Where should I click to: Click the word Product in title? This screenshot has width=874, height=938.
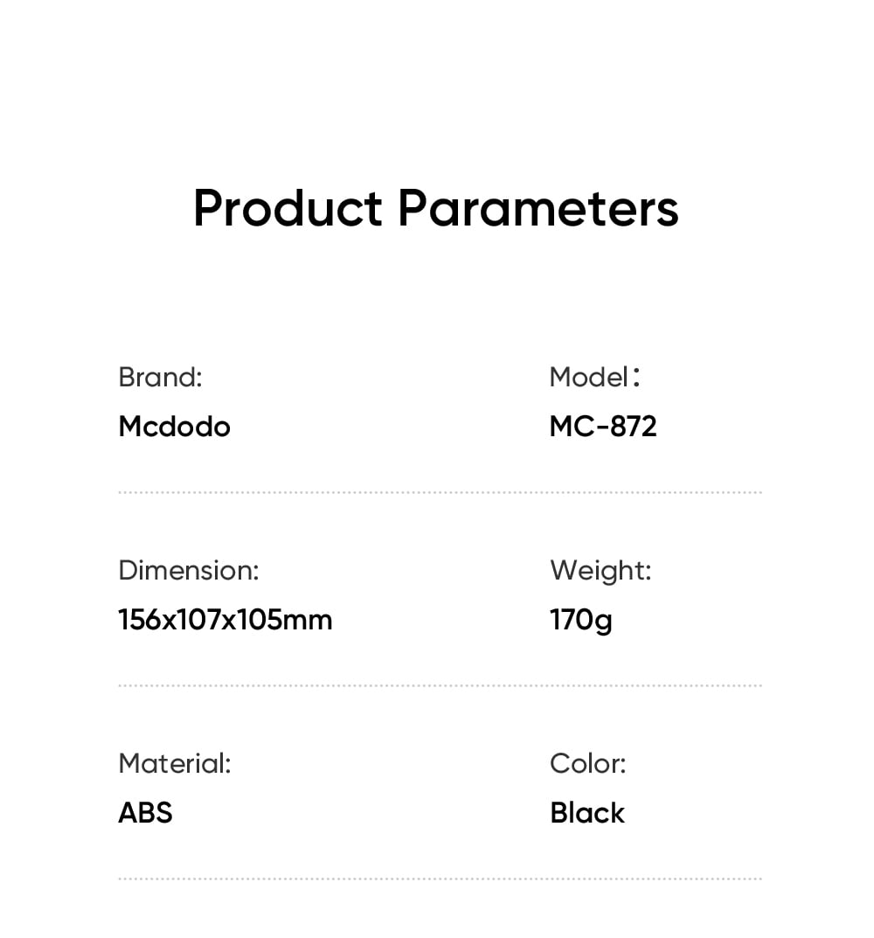coord(288,208)
